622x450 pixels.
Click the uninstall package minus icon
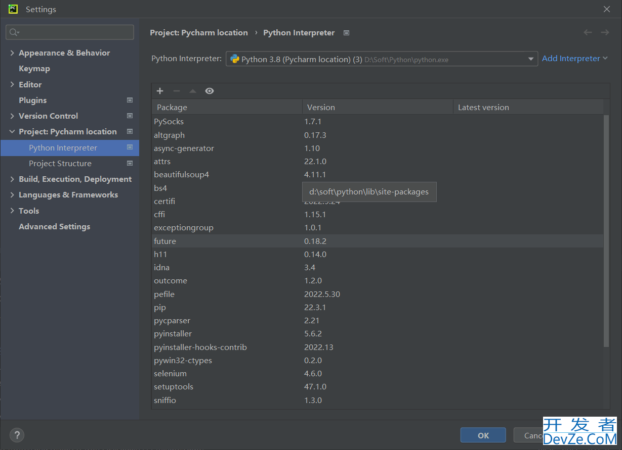(x=177, y=91)
